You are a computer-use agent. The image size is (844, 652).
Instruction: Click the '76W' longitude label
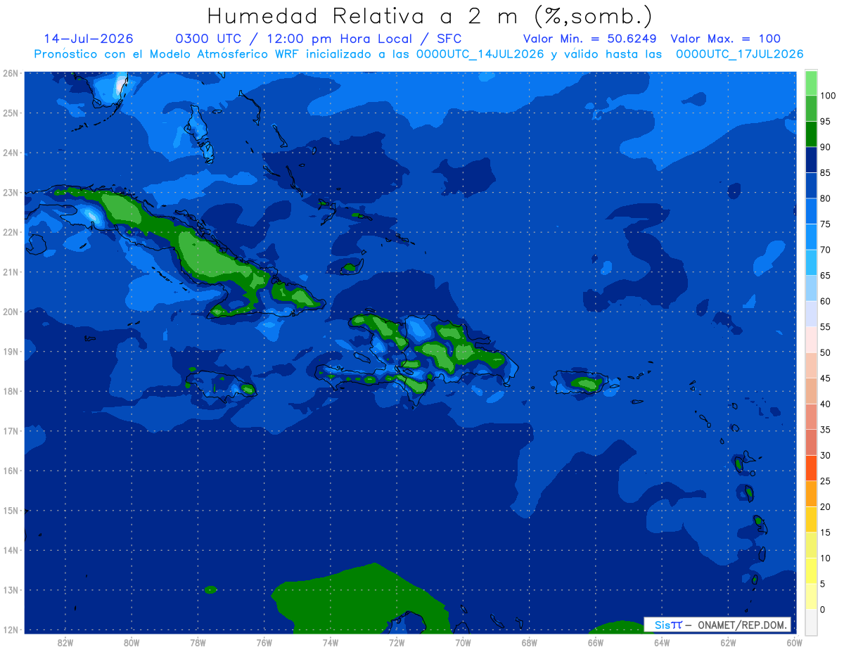(x=264, y=642)
